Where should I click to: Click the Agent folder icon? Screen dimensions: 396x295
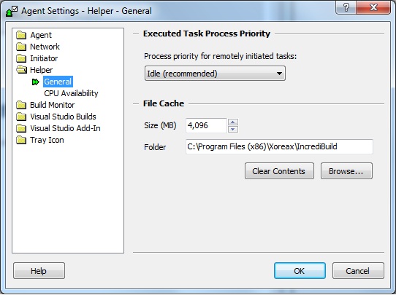21,35
